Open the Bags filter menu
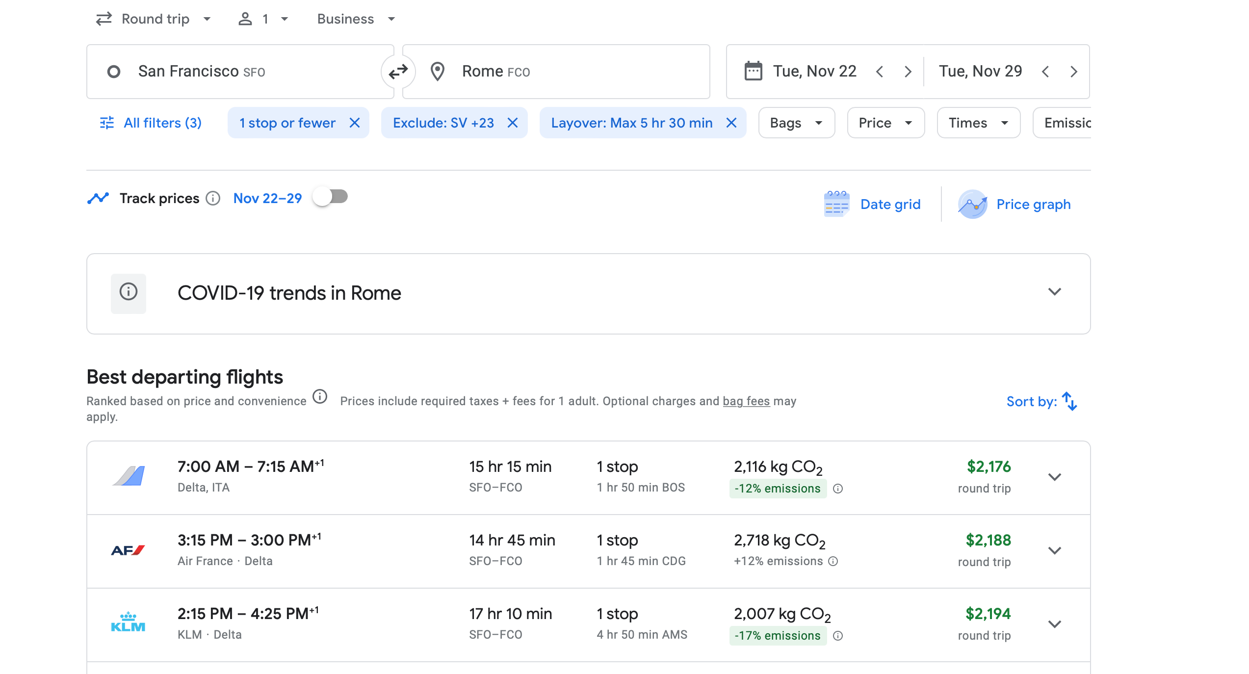 tap(796, 123)
